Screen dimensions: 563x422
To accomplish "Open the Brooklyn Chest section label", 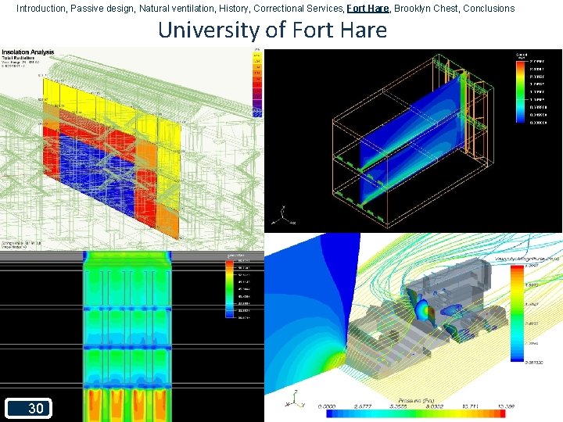I will 426,9.
